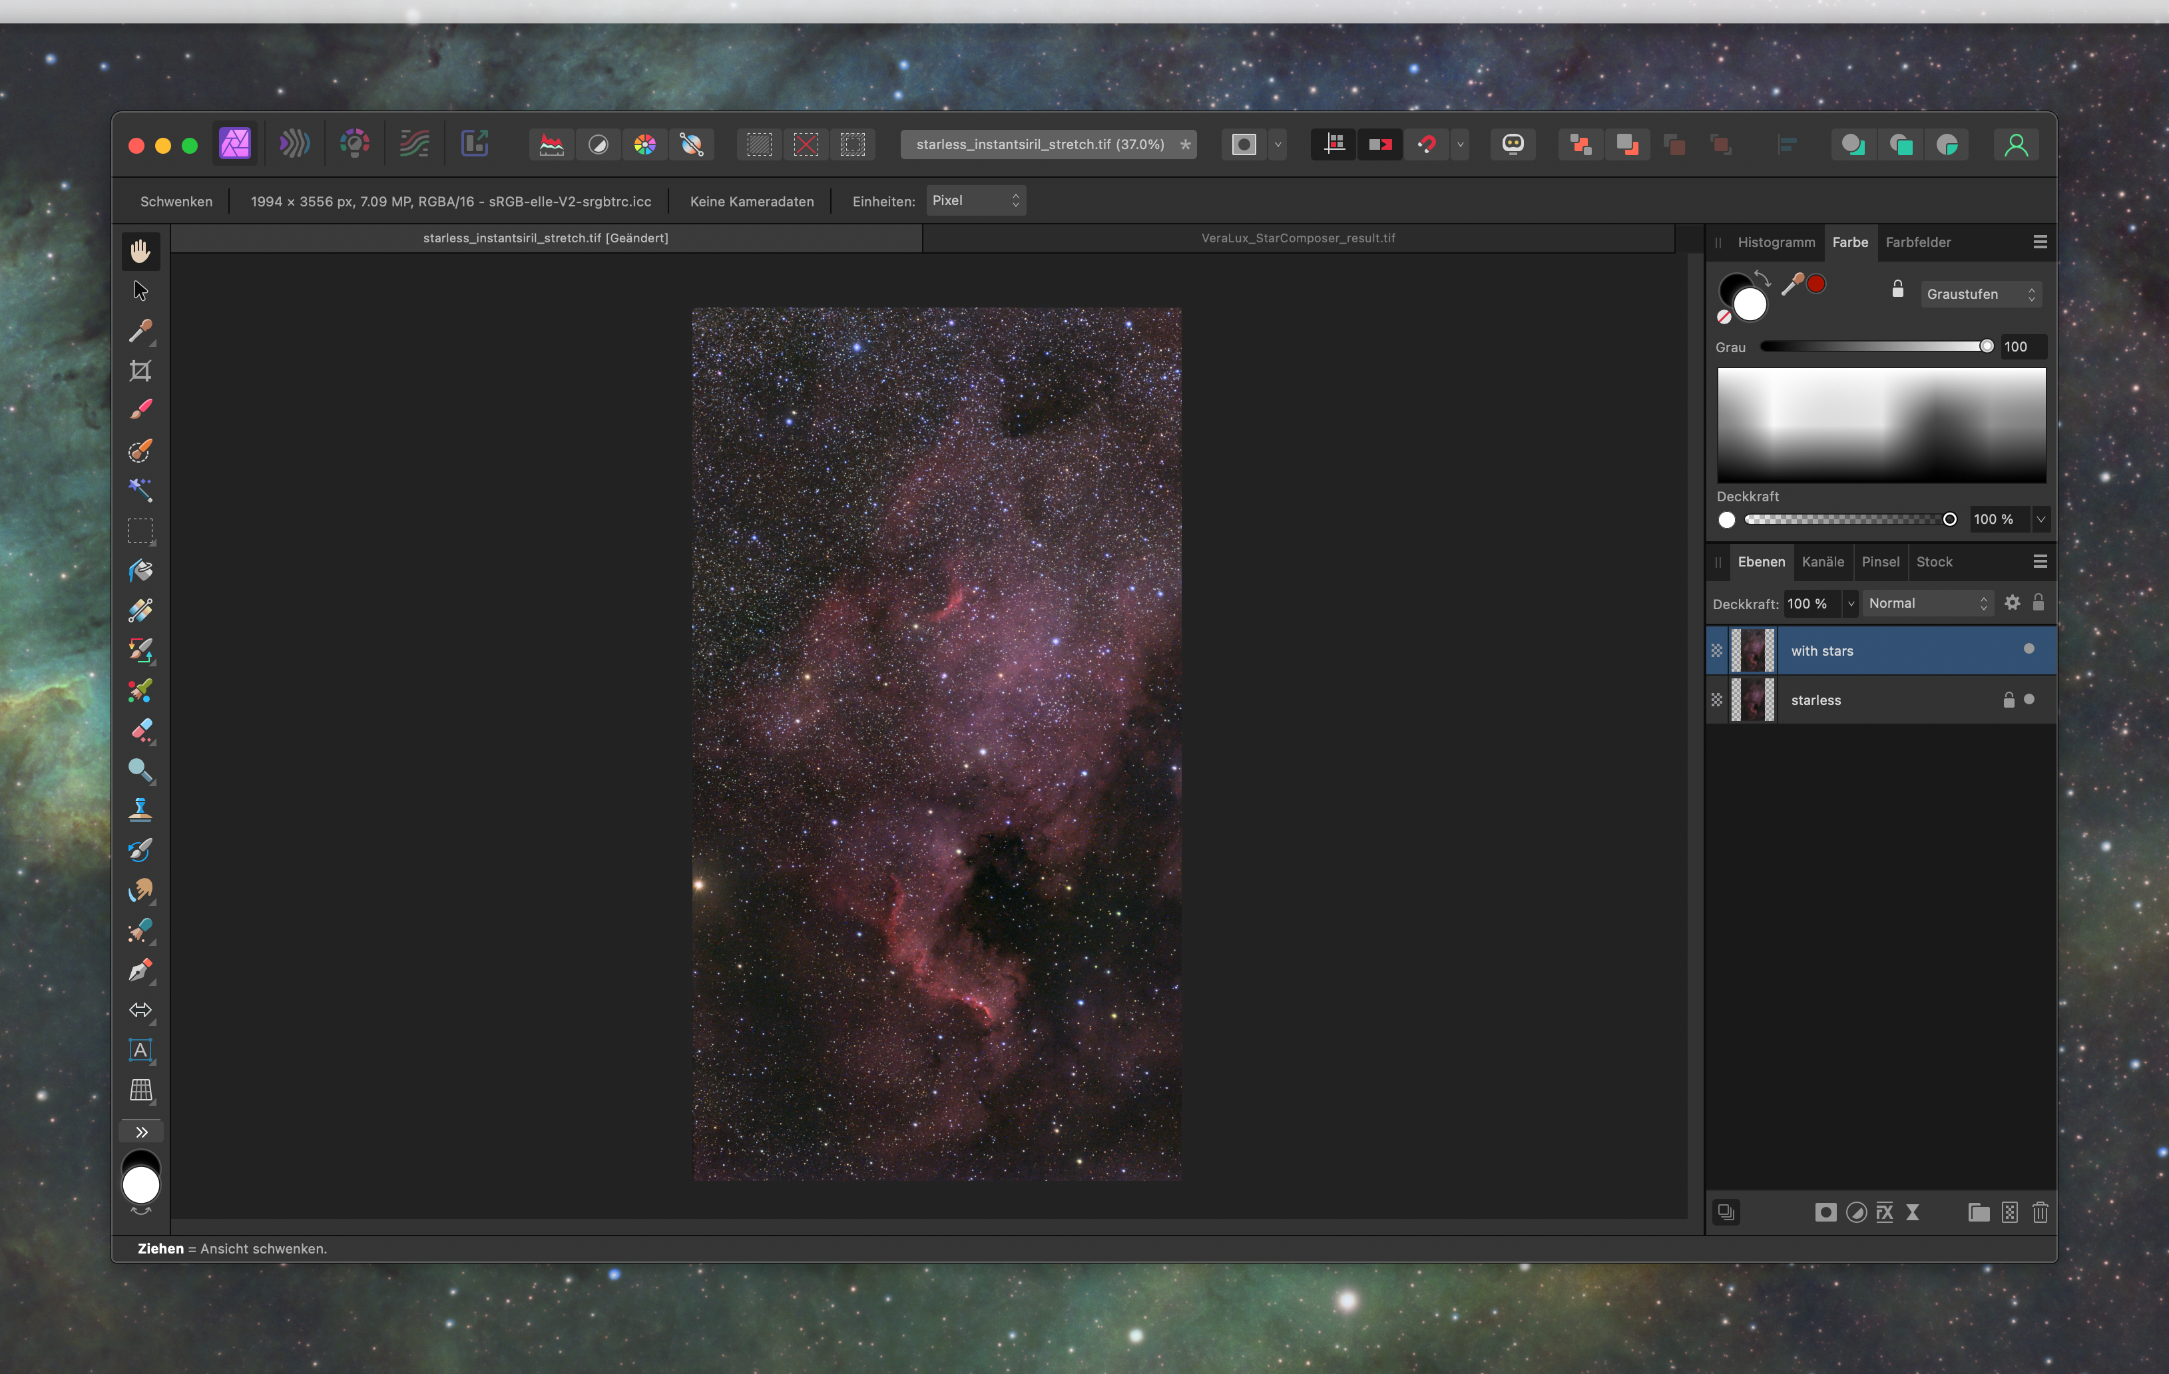Open the Normal blend mode dropdown
2169x1374 pixels.
click(x=1927, y=603)
